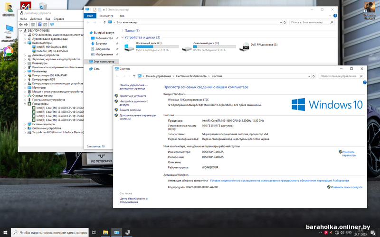Click the Windows Start button
380x237 pixels.
click(x=5, y=233)
